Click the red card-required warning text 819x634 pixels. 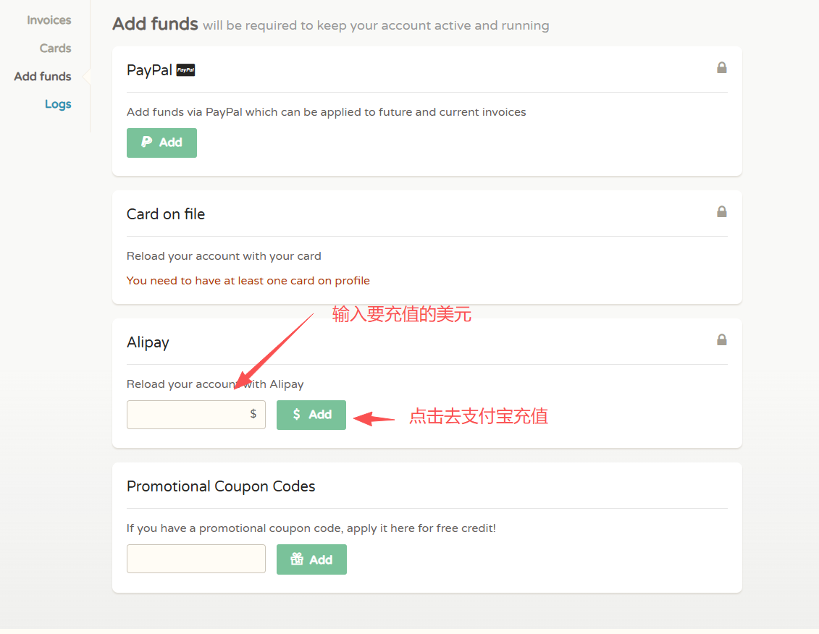(x=248, y=281)
